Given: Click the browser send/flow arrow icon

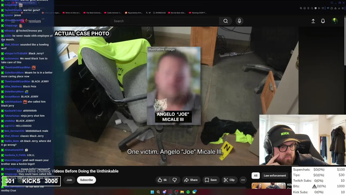Looking at the screenshot, I should click(319, 8).
